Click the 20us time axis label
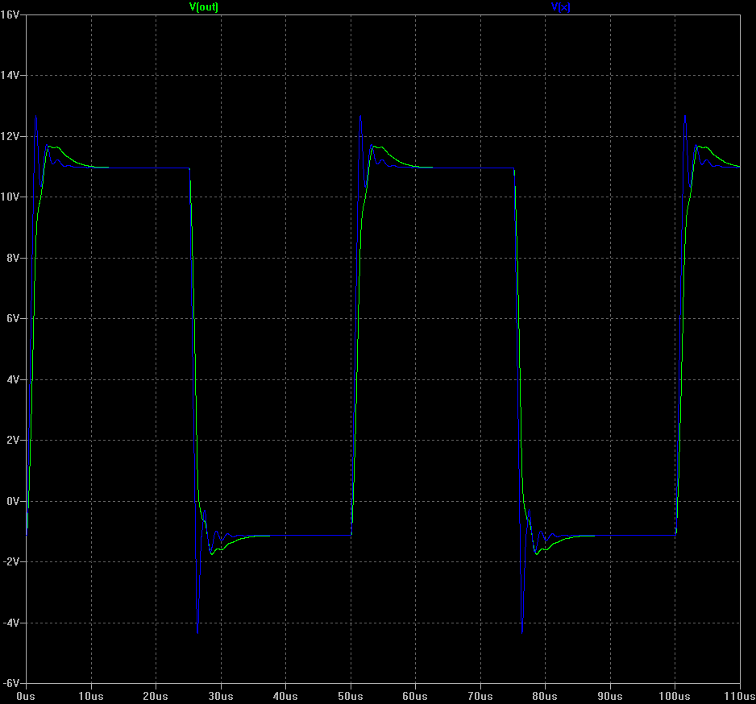Screen dimensions: 756x704 click(x=156, y=696)
